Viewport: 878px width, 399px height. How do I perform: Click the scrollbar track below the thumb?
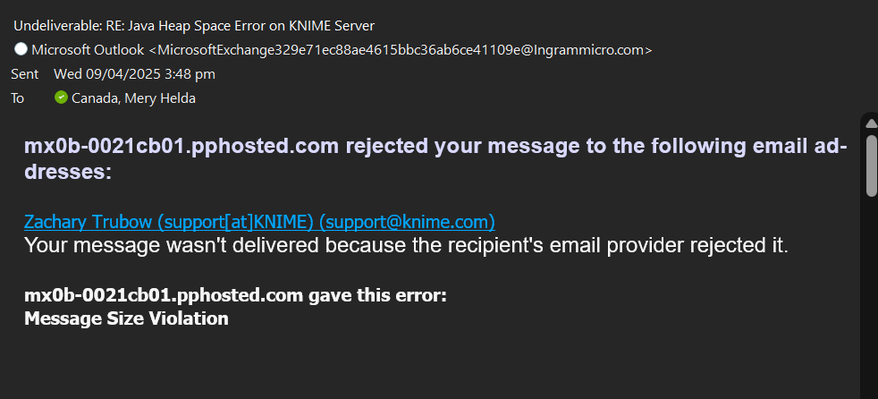[x=871, y=297]
